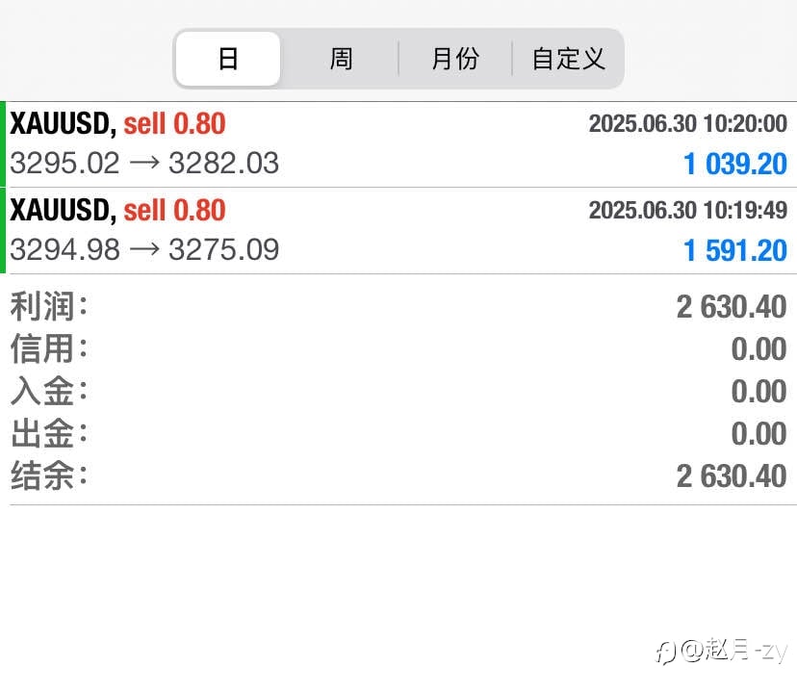797x693 pixels.
Task: Select the 日 (Day) period tab
Action: click(228, 59)
